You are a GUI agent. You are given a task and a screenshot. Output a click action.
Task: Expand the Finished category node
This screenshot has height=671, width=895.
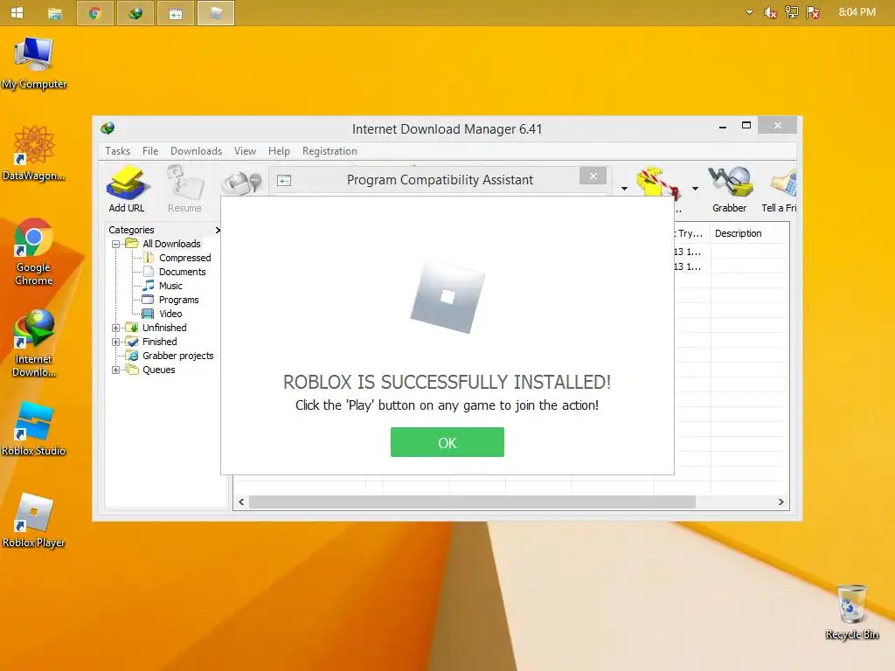coord(116,342)
